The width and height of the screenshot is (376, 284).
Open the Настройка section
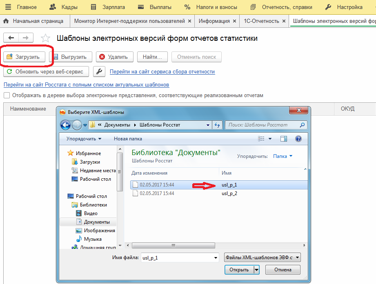point(344,7)
